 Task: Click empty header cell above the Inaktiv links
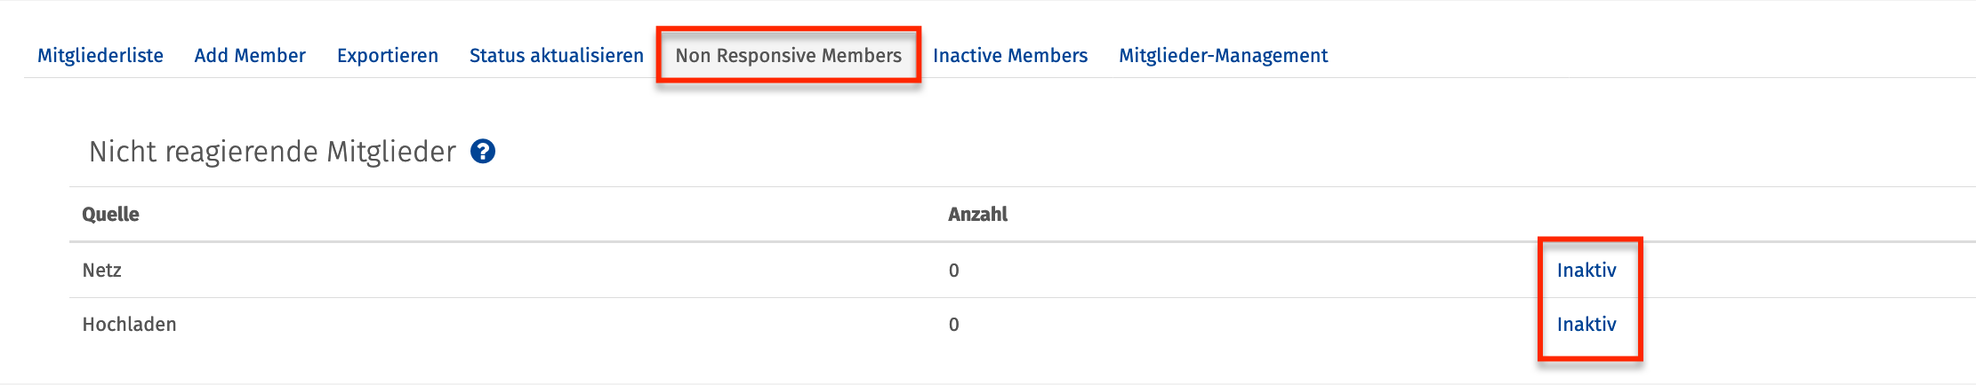[1586, 215]
